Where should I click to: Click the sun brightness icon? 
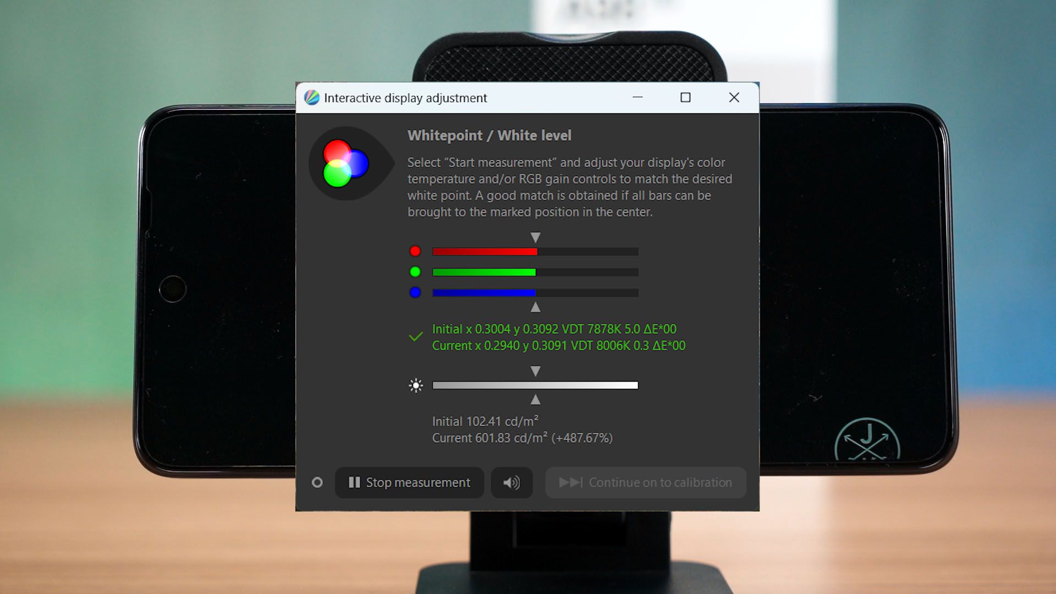click(416, 386)
